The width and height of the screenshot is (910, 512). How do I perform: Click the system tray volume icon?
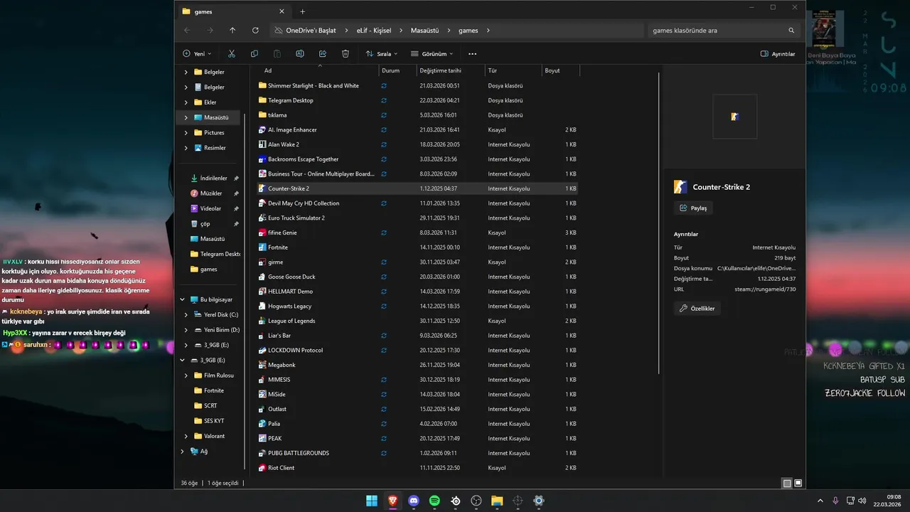pos(861,501)
